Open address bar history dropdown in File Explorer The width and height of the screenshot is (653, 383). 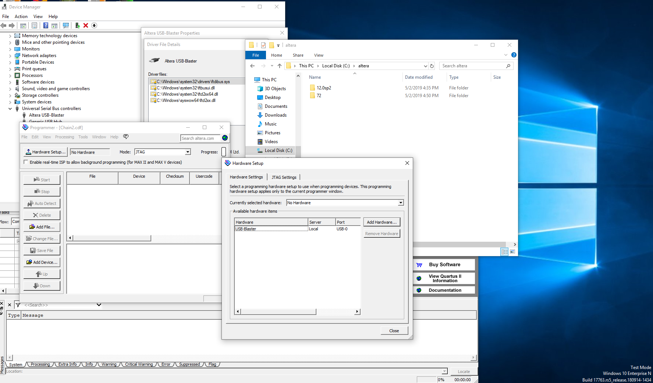426,66
